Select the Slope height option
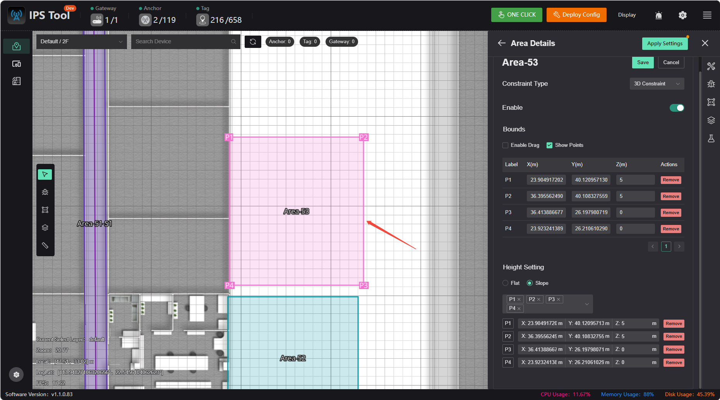The image size is (720, 400). 530,283
